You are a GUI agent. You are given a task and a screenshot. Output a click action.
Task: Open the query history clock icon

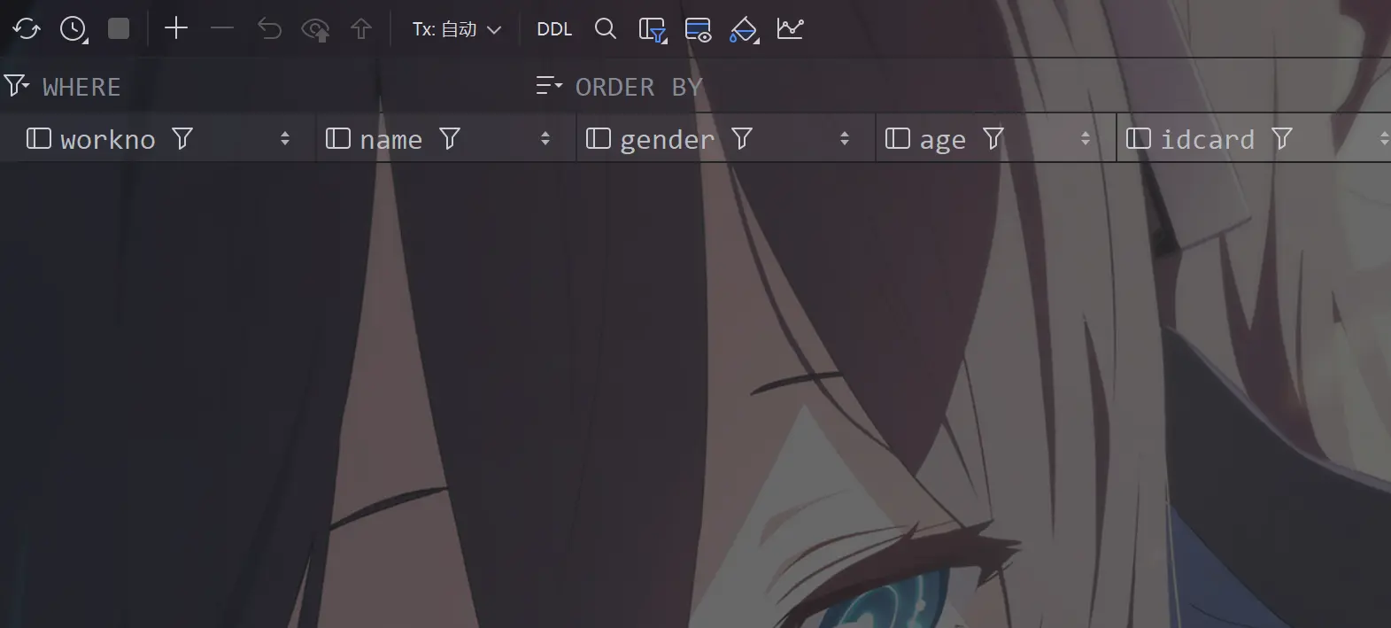73,29
